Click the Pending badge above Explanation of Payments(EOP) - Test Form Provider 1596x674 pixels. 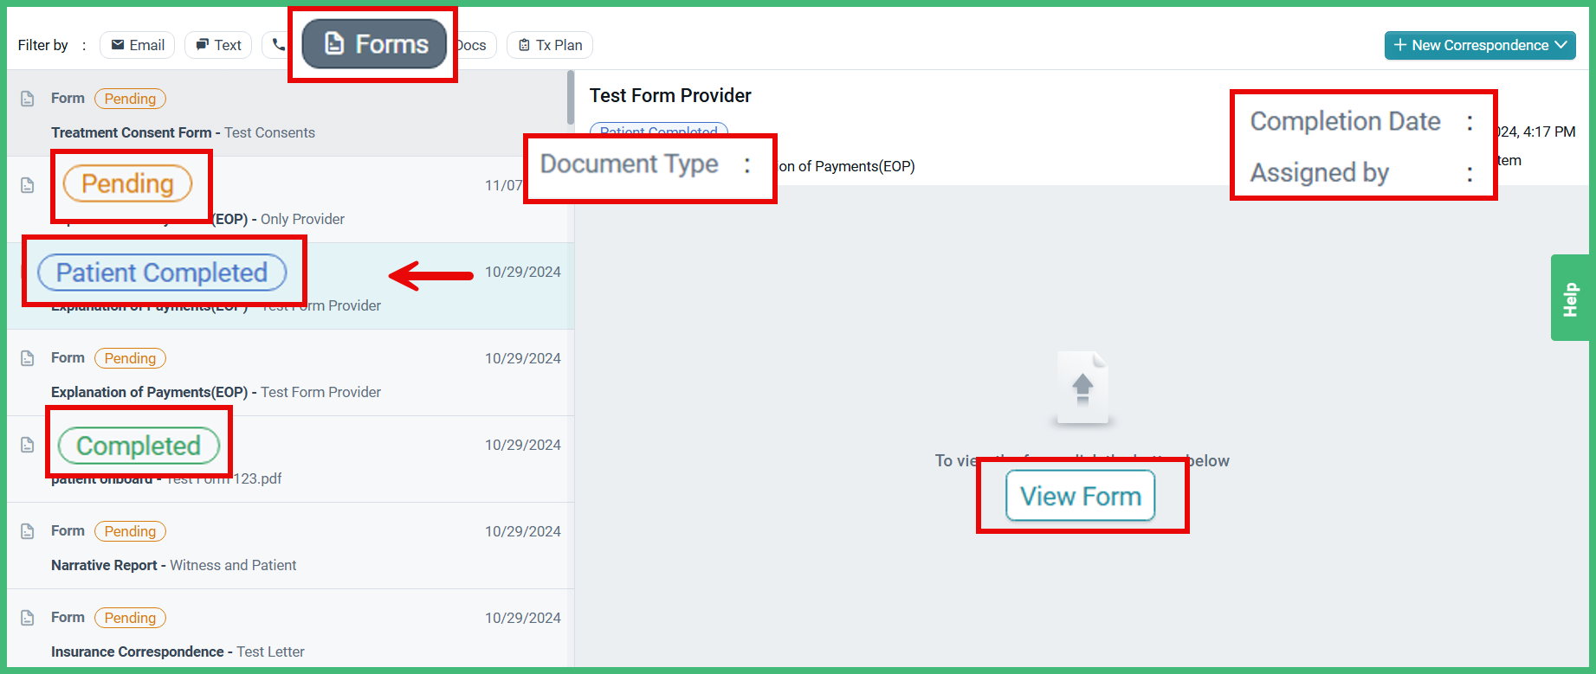(130, 358)
